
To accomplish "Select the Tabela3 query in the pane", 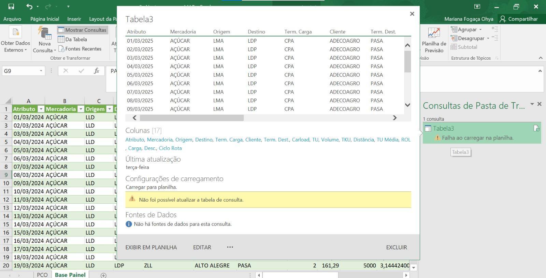I will [x=482, y=133].
